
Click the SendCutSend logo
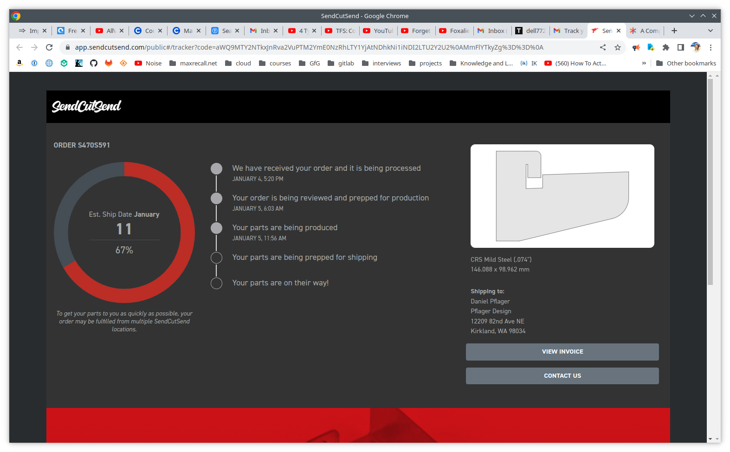(86, 106)
